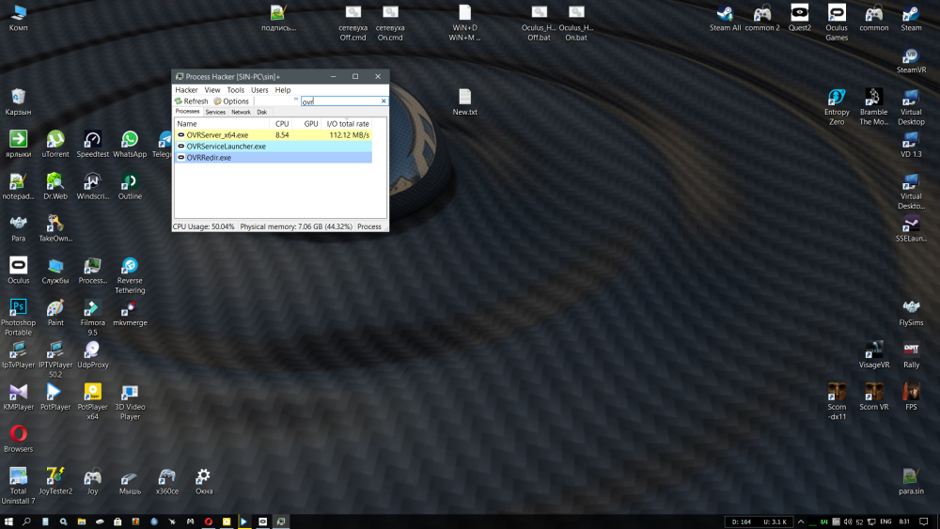Viewport: 940px width, 529px height.
Task: Open the Tools menu
Action: tap(236, 90)
